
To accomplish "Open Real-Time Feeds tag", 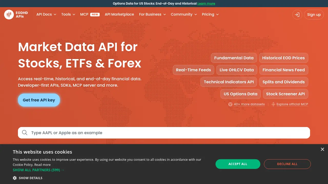I will [193, 70].
